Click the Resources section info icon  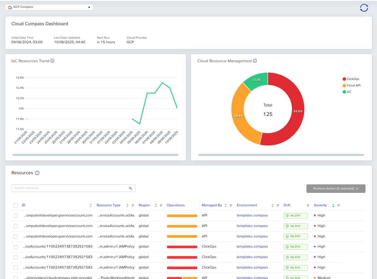click(x=37, y=173)
